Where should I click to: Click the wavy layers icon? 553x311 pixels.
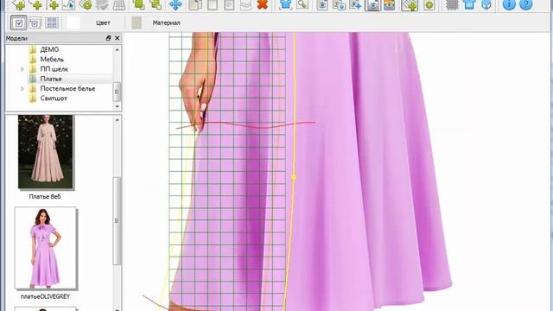tap(245, 4)
